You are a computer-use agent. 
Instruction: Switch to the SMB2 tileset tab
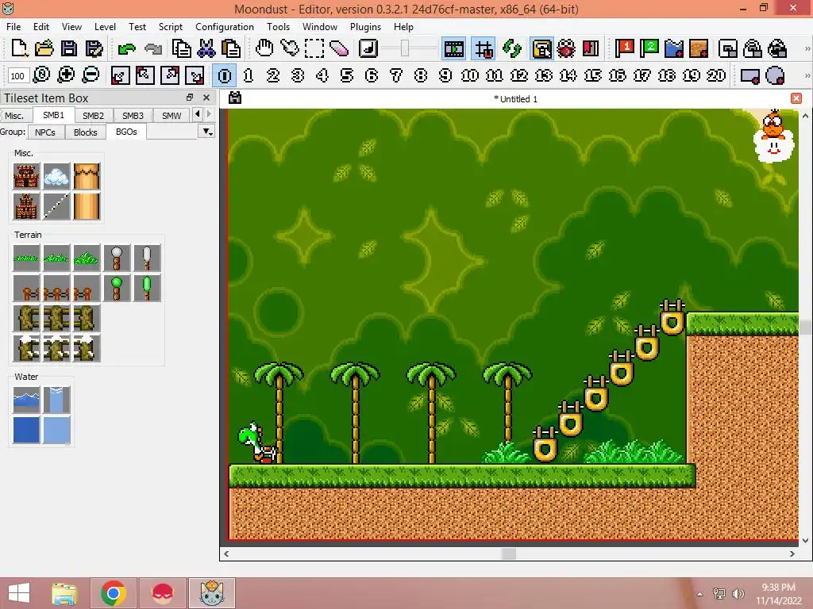[x=94, y=116]
